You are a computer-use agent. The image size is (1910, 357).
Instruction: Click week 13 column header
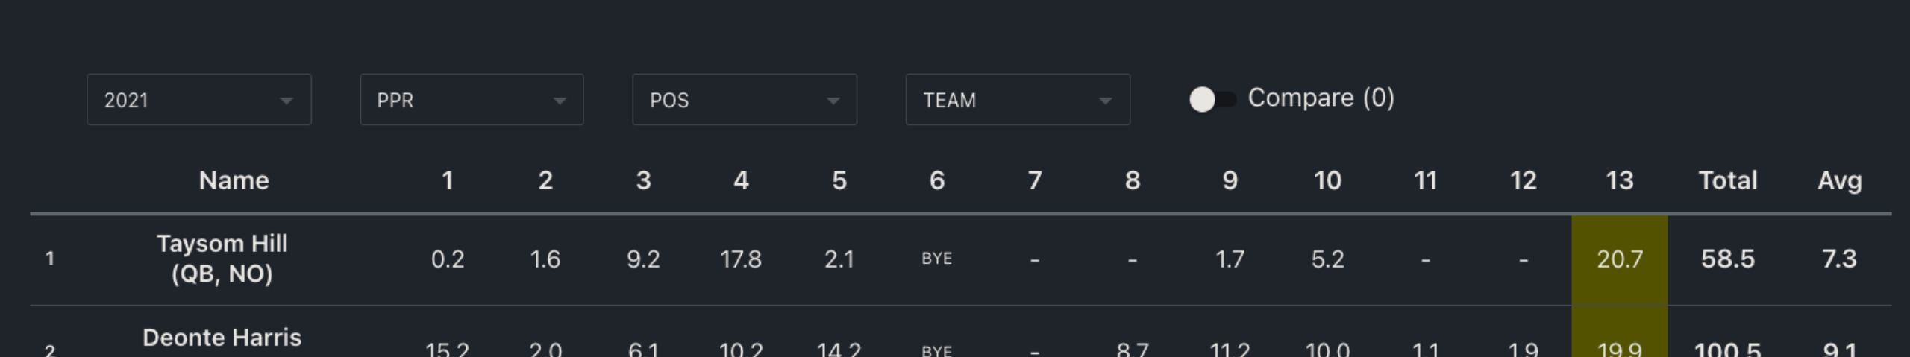1619,180
